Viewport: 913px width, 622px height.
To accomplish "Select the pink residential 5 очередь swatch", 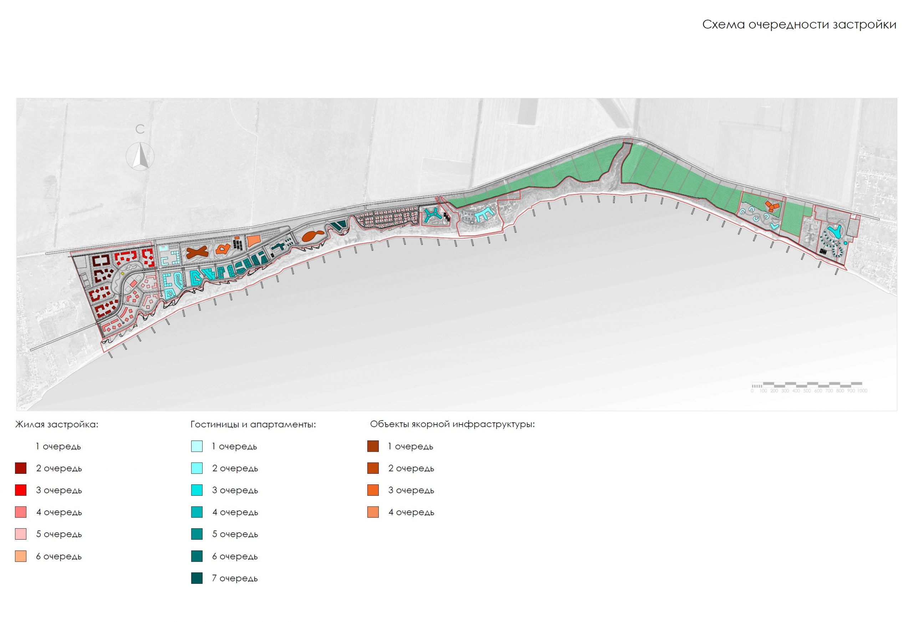I will click(21, 534).
